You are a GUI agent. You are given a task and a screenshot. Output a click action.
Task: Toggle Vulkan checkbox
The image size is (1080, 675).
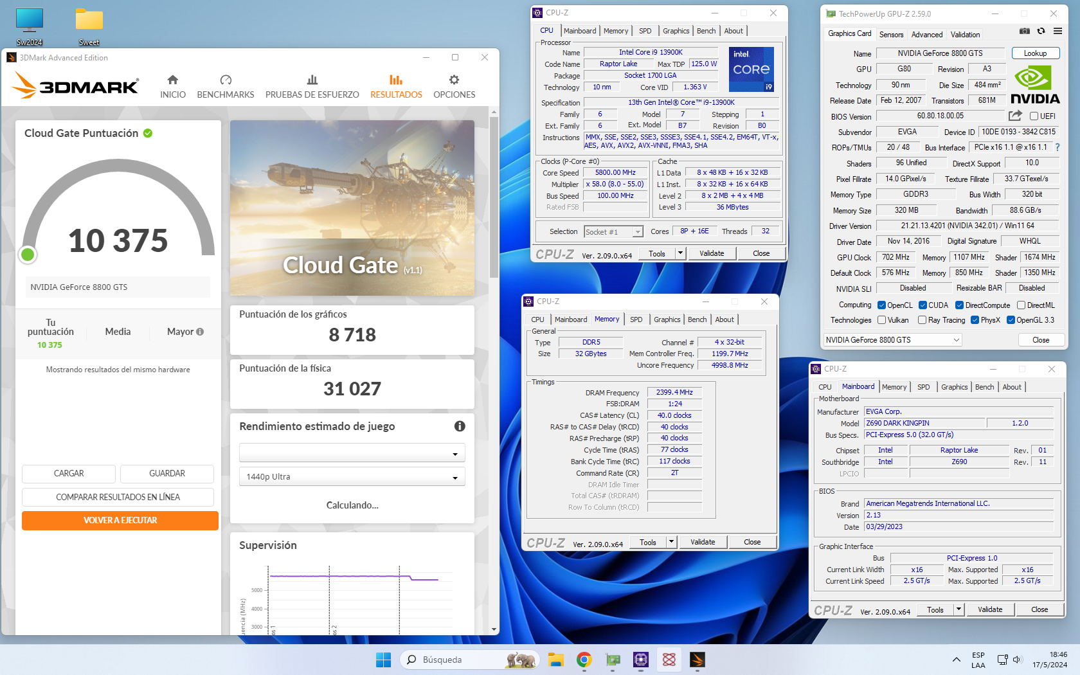pyautogui.click(x=881, y=320)
